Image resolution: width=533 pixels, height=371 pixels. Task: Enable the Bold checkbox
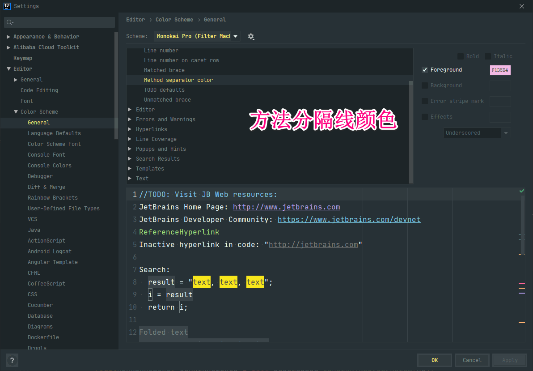point(460,56)
